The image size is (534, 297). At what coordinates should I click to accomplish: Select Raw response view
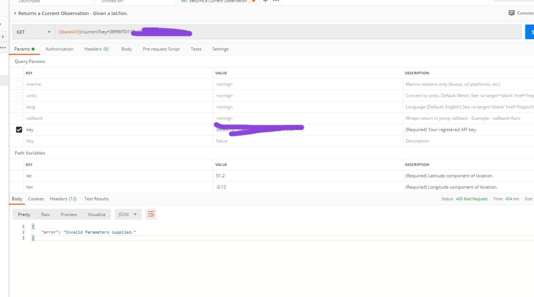(45, 214)
